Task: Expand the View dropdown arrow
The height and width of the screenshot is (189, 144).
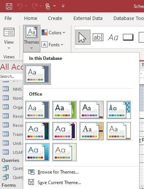Action: point(9,48)
